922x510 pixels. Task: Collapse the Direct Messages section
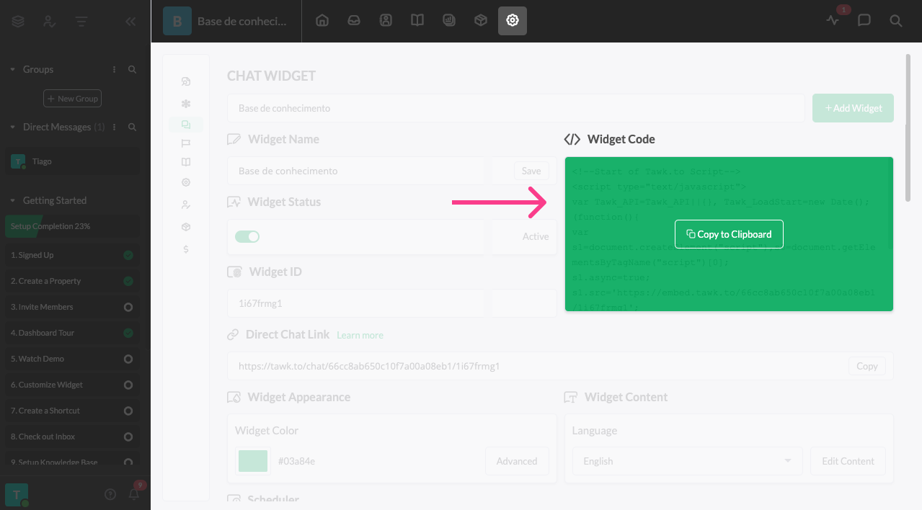coord(13,127)
